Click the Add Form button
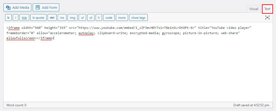 click(46, 7)
